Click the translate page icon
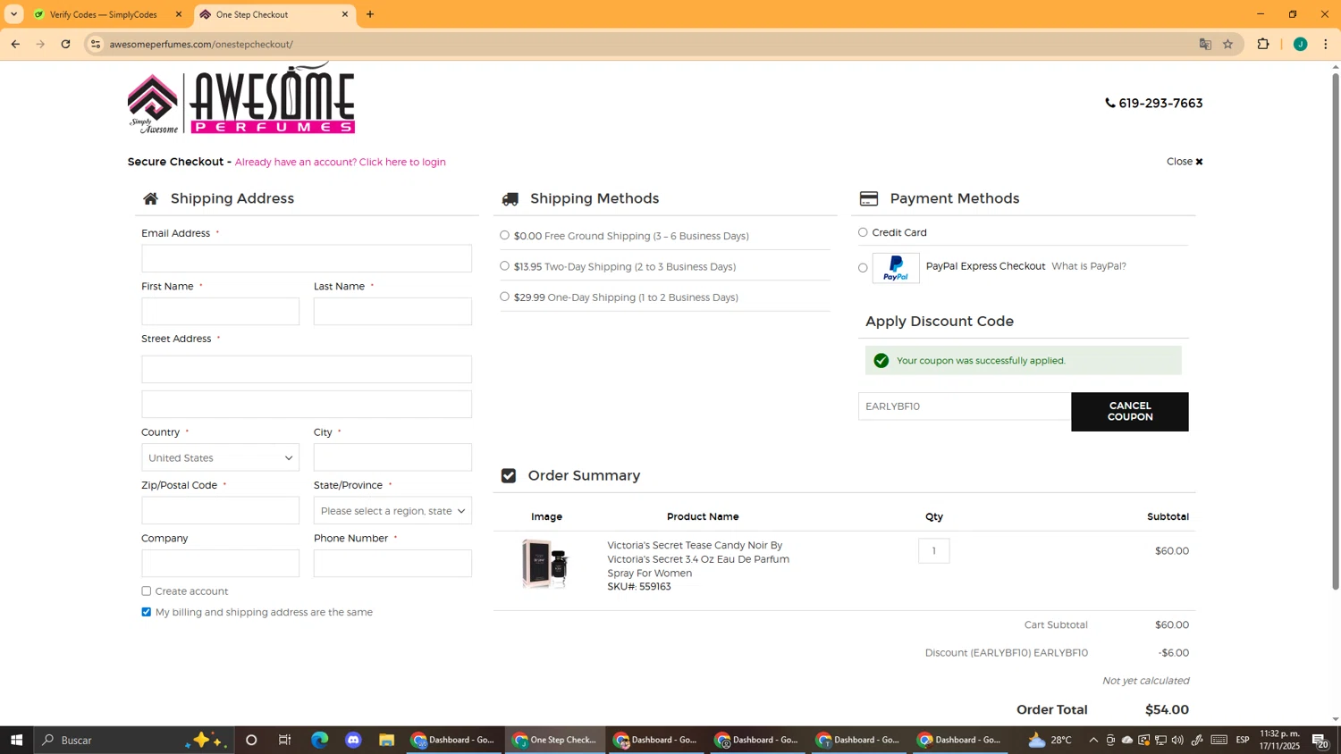This screenshot has height=754, width=1341. tap(1205, 44)
